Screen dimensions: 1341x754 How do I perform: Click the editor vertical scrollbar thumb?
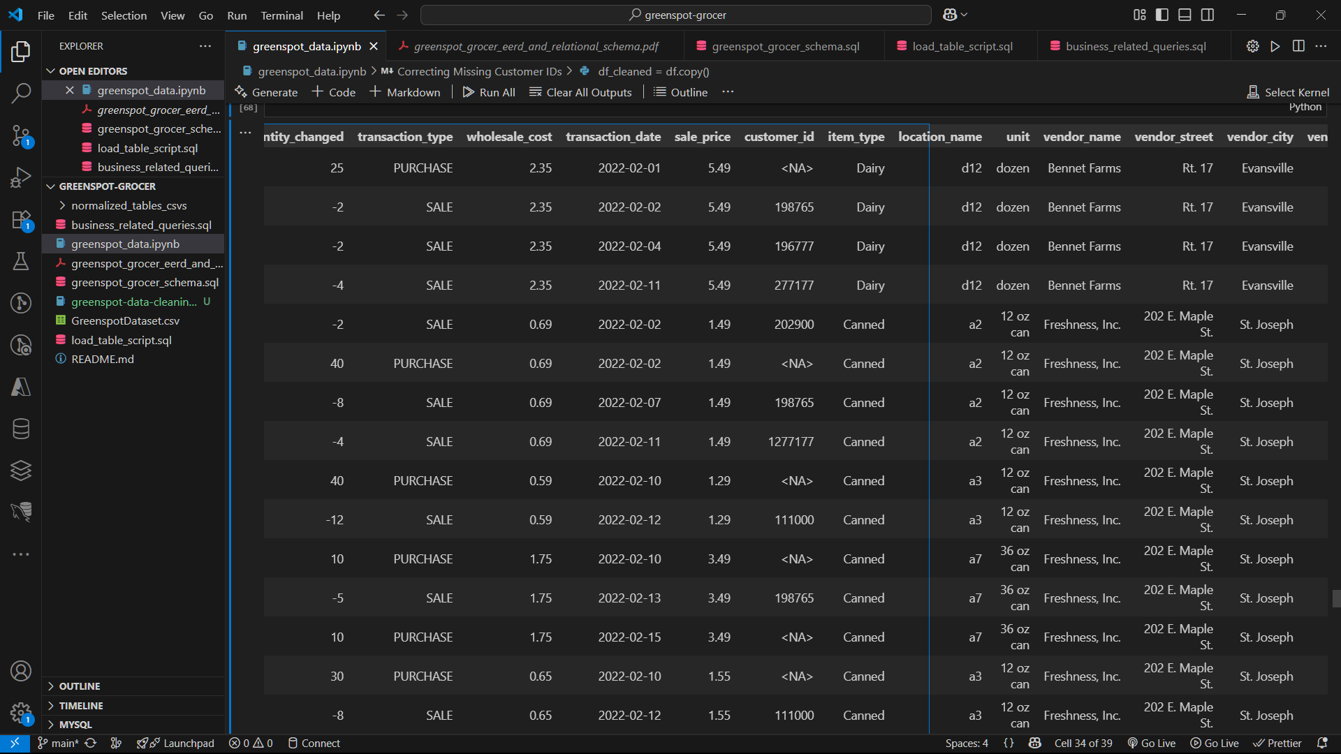coord(1336,599)
